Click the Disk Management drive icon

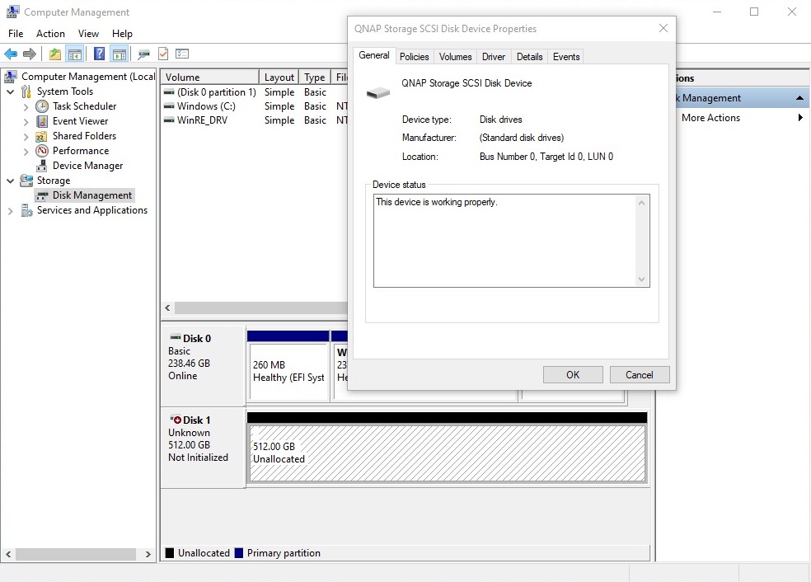[x=42, y=195]
